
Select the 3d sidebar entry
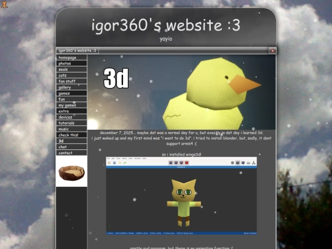[71, 141]
